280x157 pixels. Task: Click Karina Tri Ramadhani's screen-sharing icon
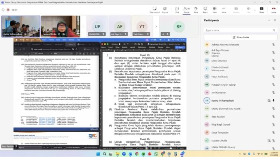point(269,101)
